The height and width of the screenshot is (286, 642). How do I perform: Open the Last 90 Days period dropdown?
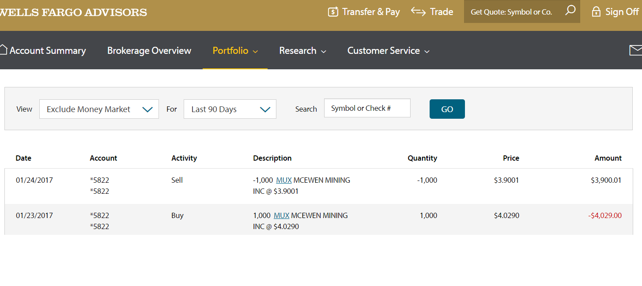coord(230,109)
